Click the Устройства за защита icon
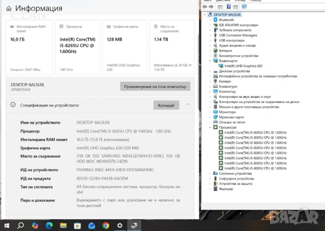The width and height of the screenshot is (325, 231). pos(215,184)
